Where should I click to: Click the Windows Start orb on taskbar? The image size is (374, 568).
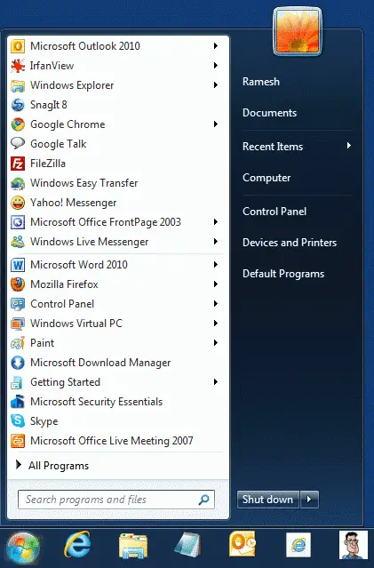tap(23, 547)
